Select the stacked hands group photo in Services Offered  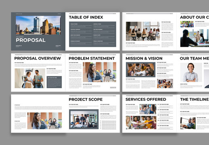click(141, 122)
